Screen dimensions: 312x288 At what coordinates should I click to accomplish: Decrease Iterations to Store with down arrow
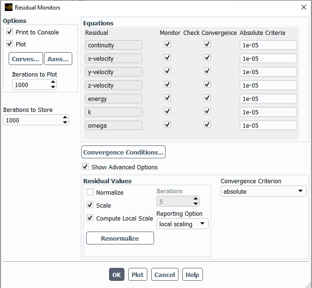coord(65,122)
